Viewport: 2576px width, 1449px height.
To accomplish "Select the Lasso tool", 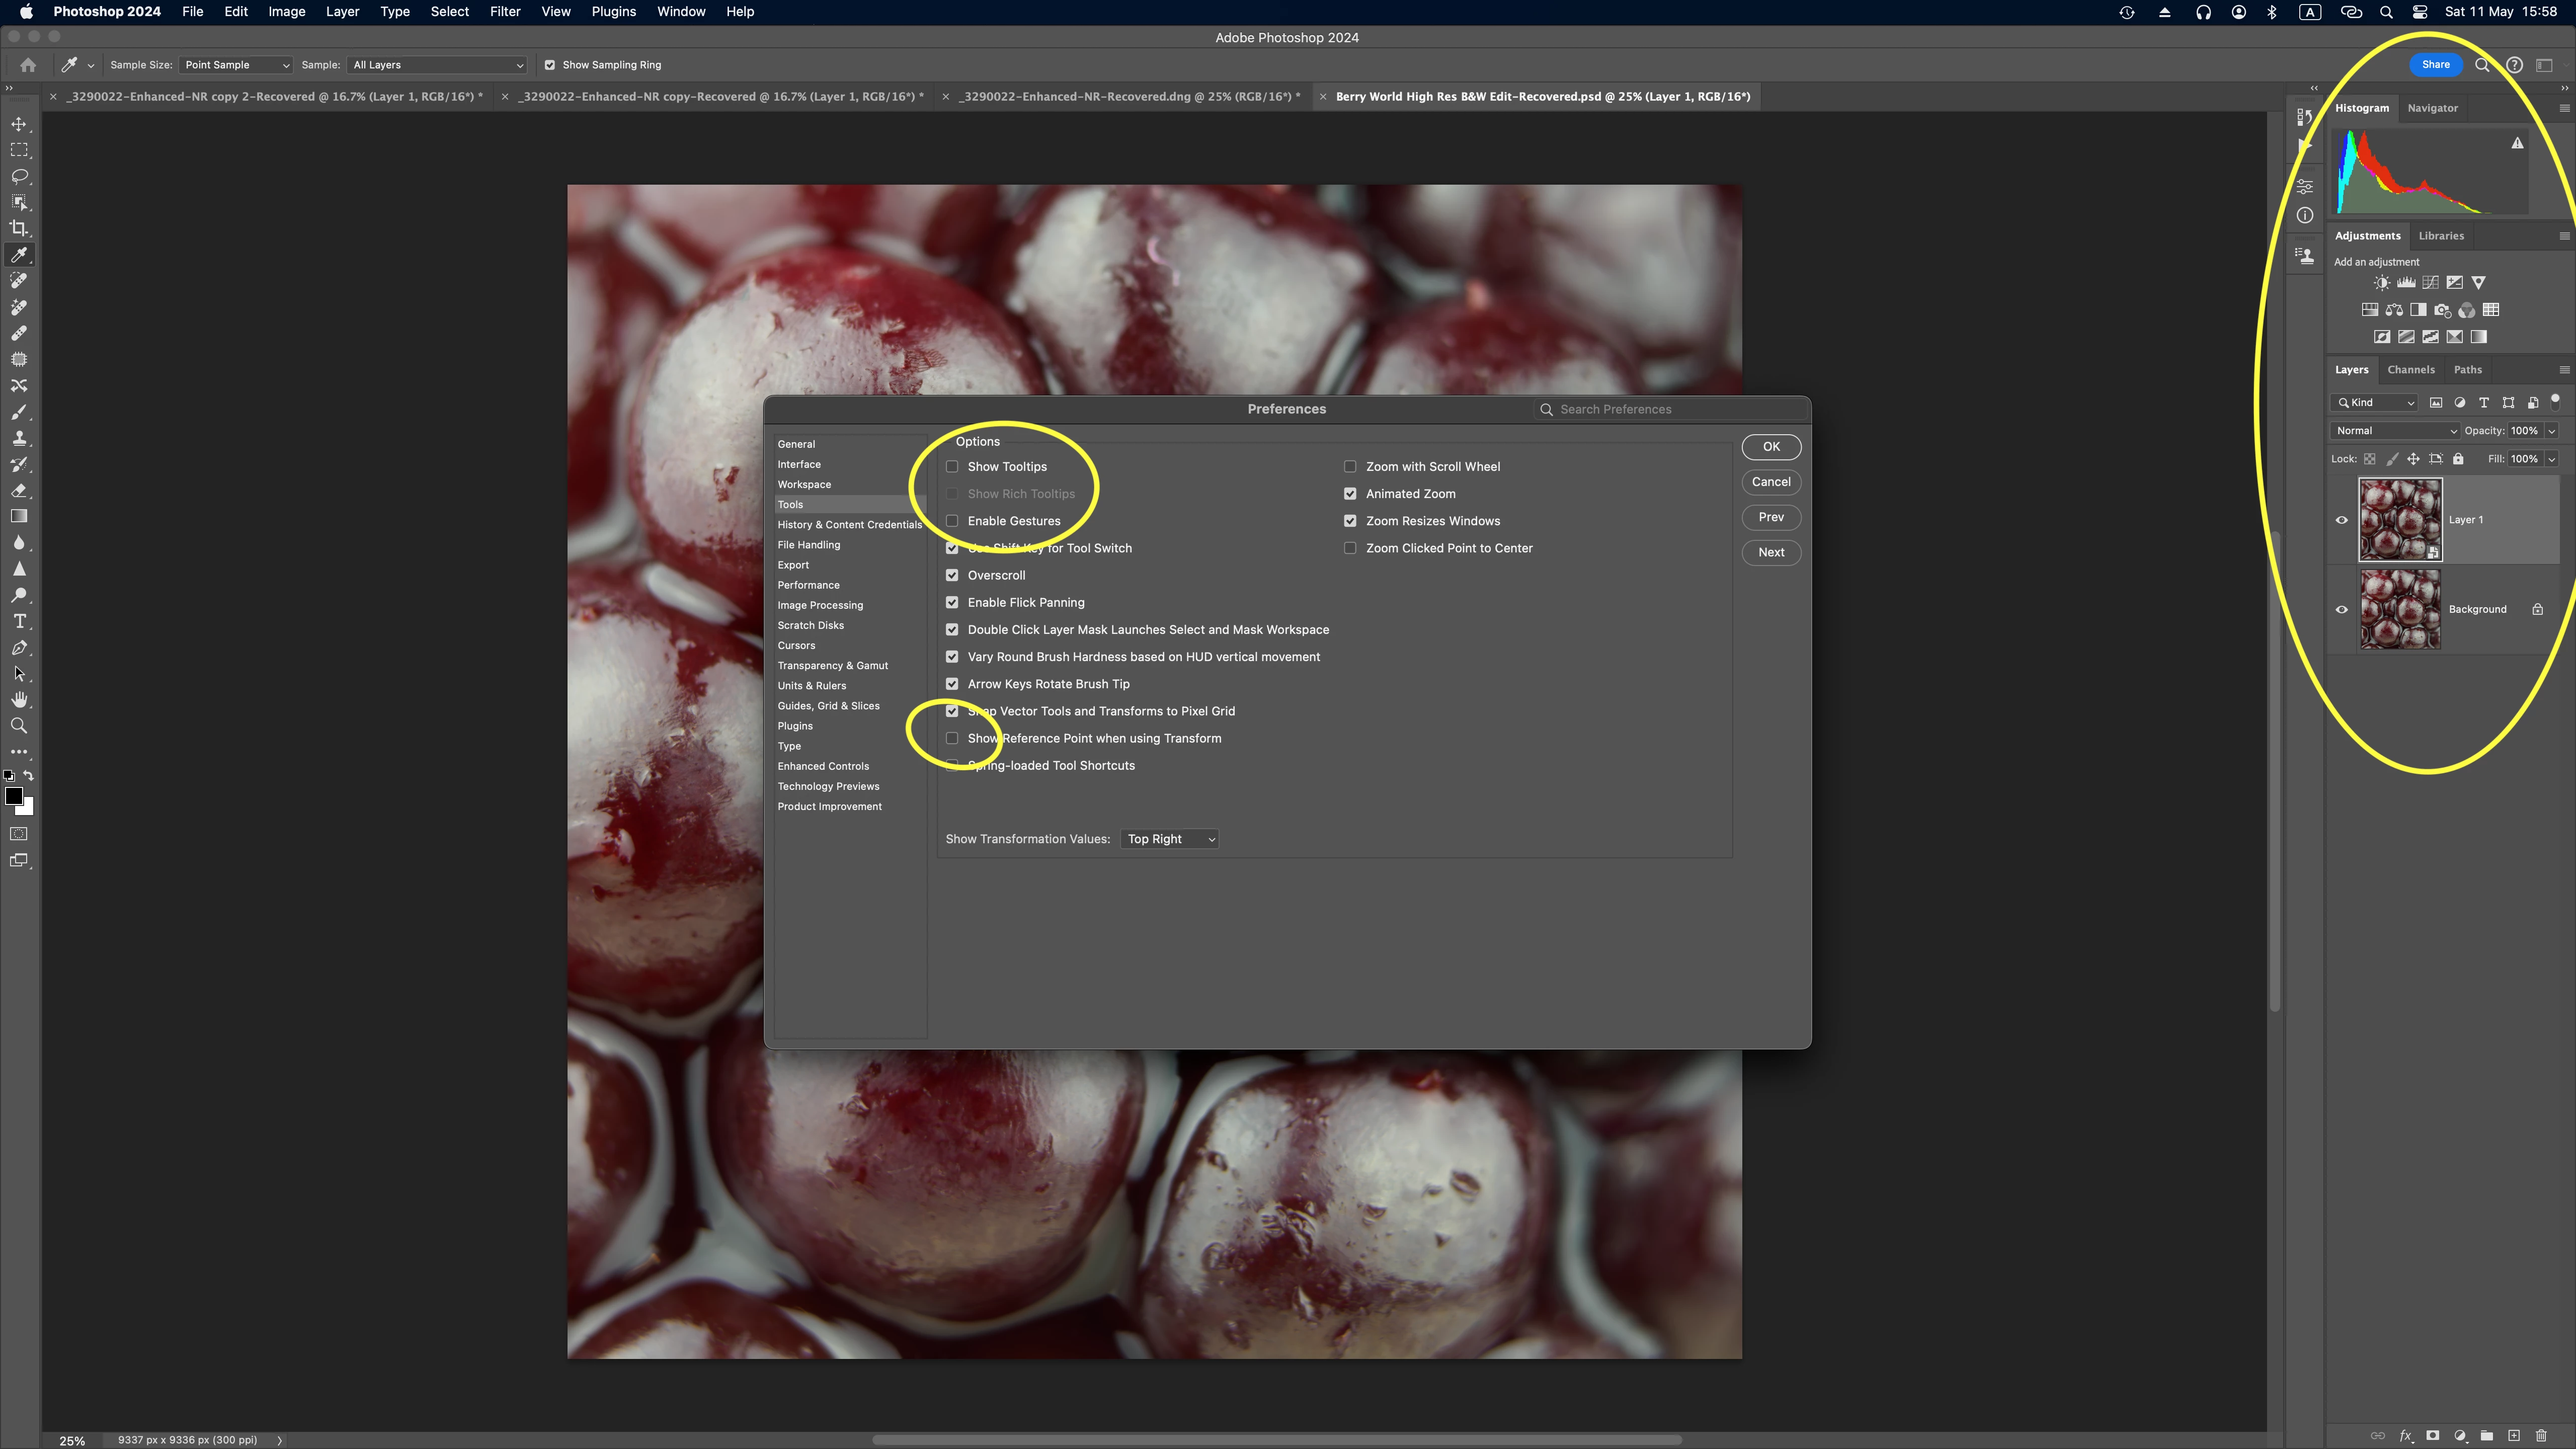I will tap(19, 176).
